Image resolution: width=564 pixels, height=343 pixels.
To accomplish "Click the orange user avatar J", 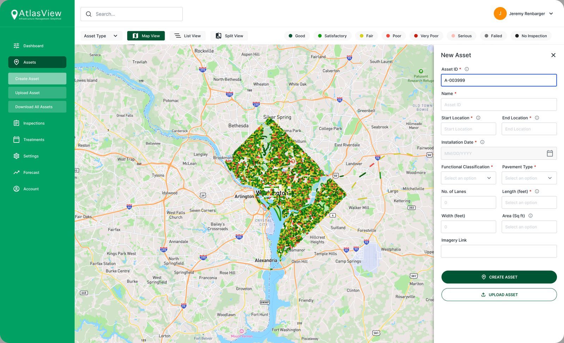I will pyautogui.click(x=500, y=14).
